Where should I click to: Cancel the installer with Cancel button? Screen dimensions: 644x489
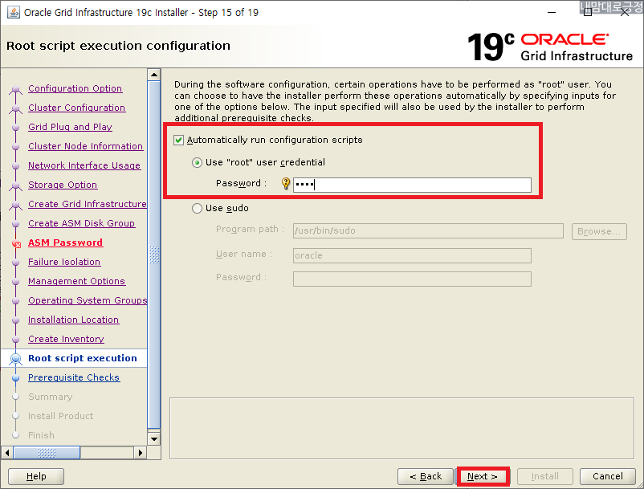click(607, 476)
